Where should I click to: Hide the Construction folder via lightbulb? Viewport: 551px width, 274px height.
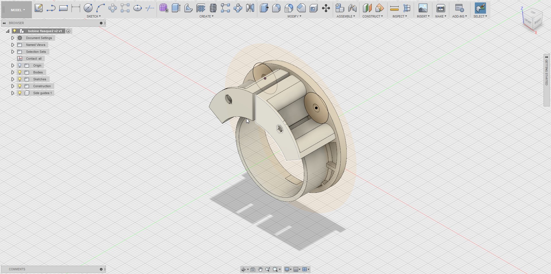tap(20, 86)
